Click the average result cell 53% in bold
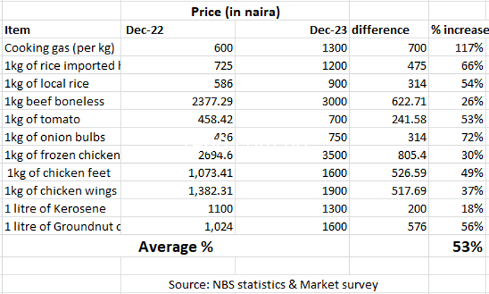 (x=467, y=247)
